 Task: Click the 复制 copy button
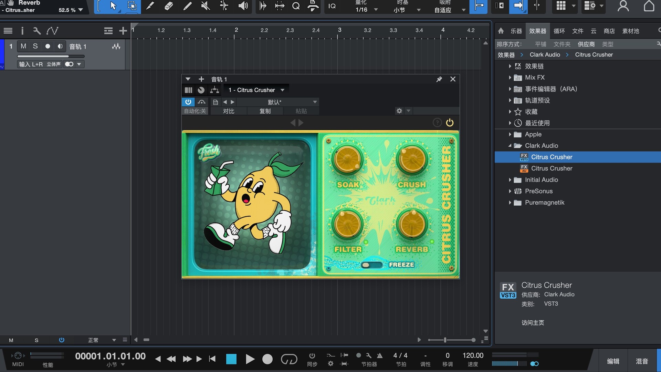[265, 111]
